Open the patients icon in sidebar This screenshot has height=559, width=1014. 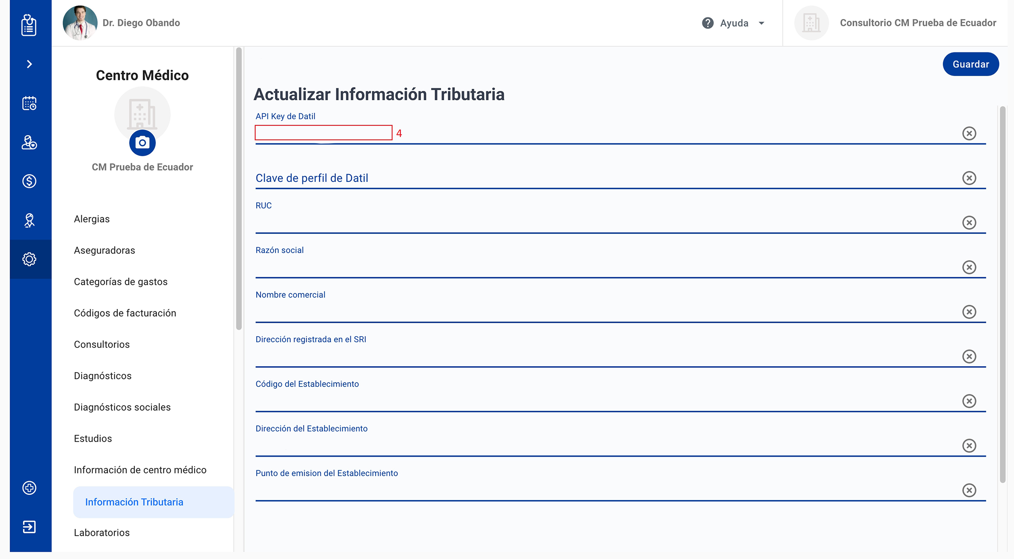29,142
